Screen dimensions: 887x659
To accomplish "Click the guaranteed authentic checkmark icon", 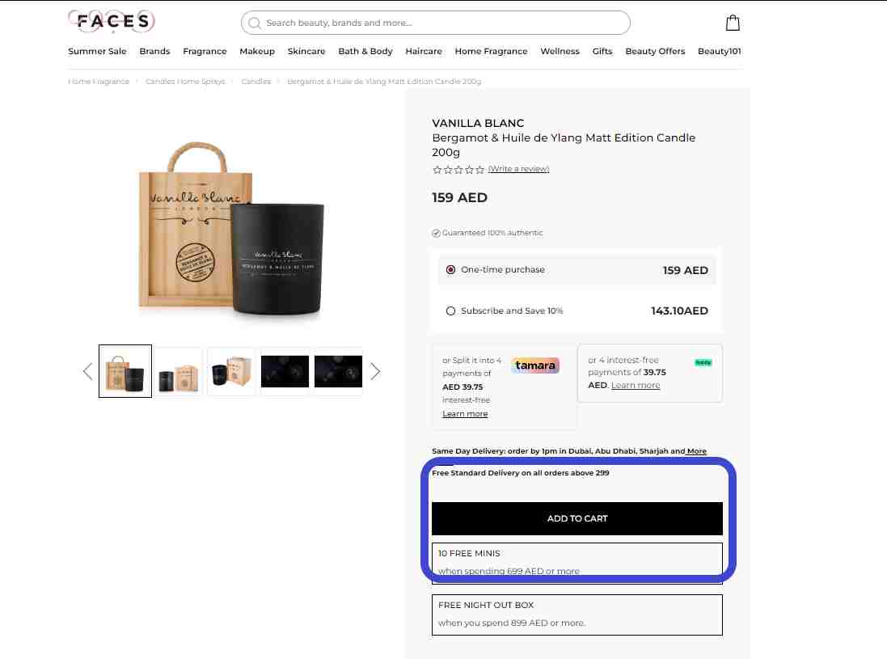I will [x=436, y=233].
